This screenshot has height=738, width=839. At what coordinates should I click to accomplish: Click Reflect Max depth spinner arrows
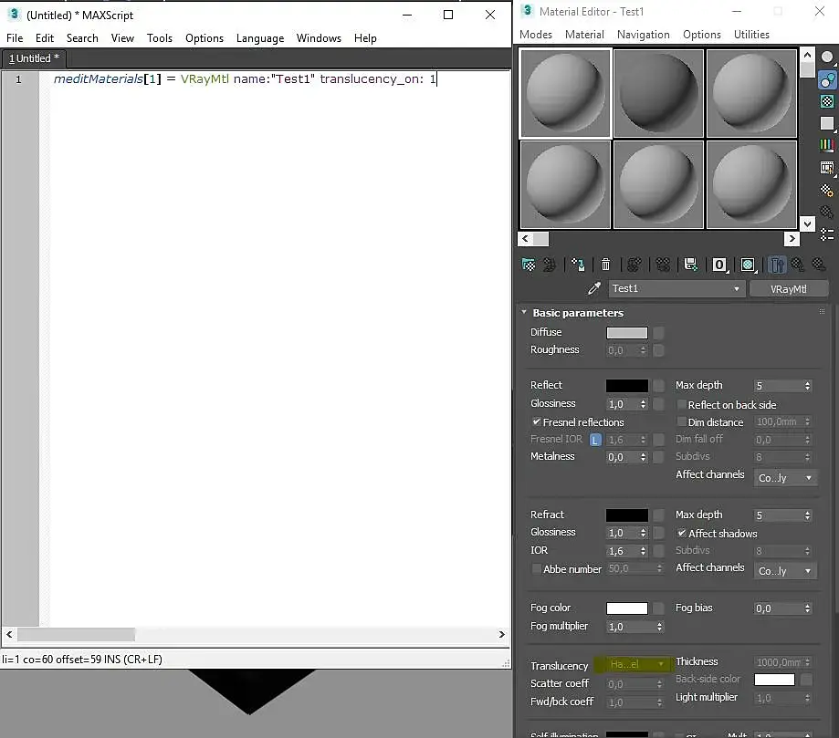pos(807,386)
